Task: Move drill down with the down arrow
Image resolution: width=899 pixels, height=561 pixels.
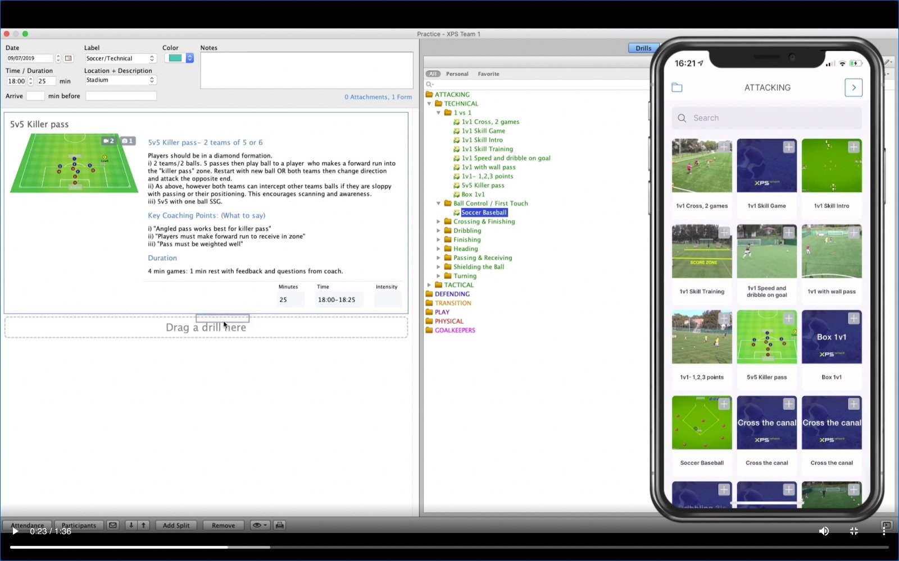Action: [131, 525]
